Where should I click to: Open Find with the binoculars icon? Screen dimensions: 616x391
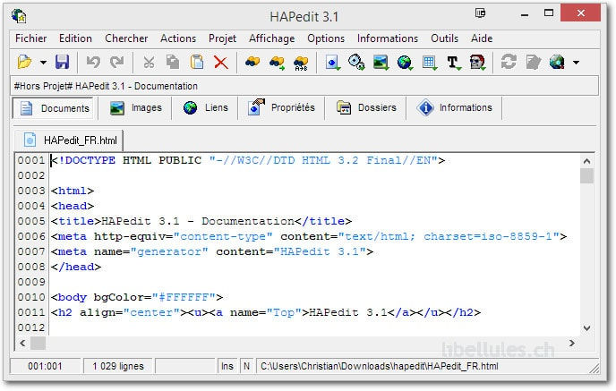252,62
